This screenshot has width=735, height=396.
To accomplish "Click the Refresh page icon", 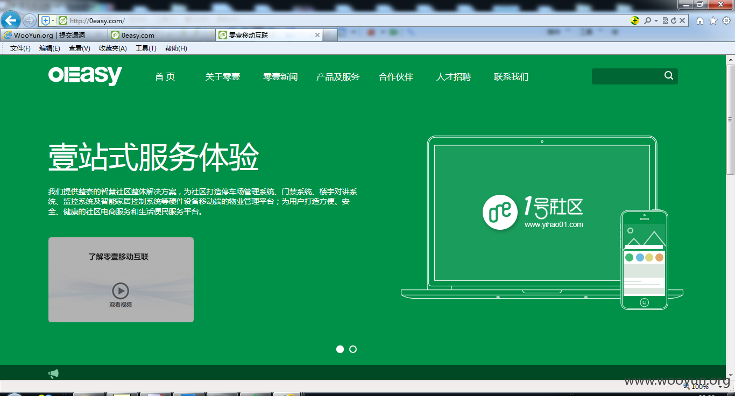I will 674,20.
